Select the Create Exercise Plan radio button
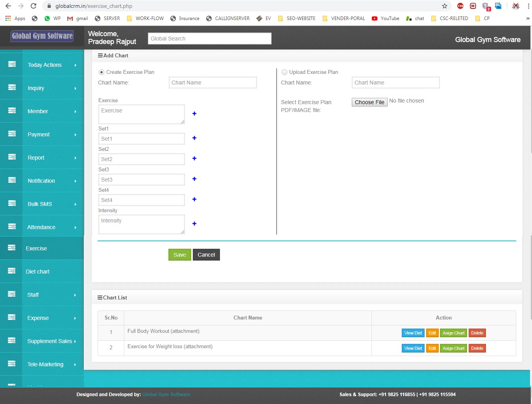Screen dimensions: 532x404 (102, 72)
